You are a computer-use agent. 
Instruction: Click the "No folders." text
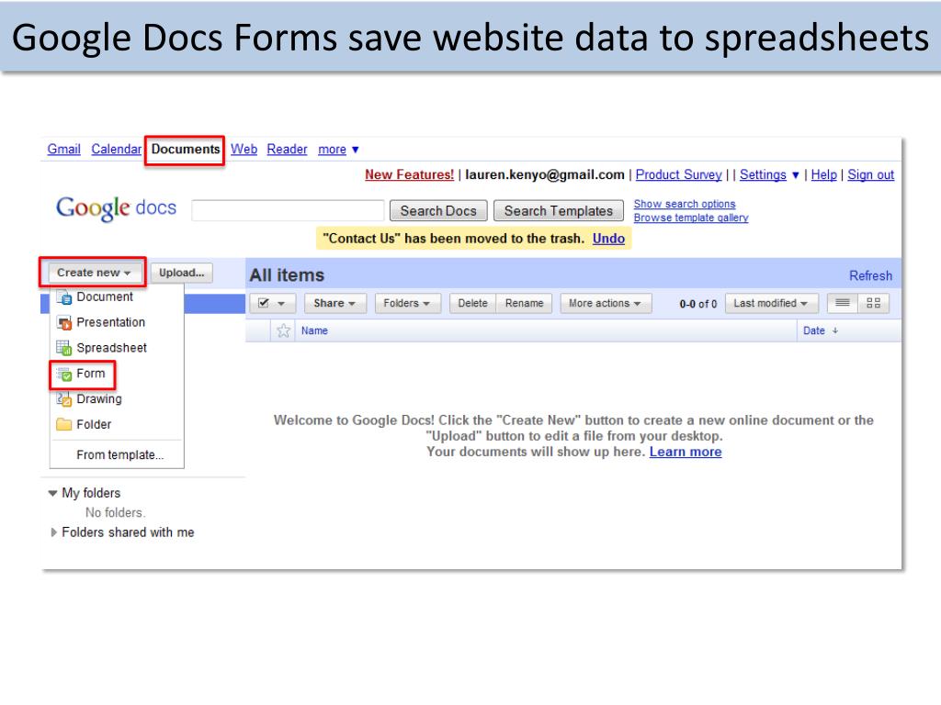[115, 512]
